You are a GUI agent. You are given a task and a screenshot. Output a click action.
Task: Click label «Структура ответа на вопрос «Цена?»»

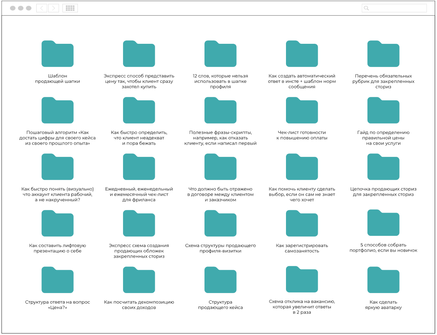click(x=57, y=305)
